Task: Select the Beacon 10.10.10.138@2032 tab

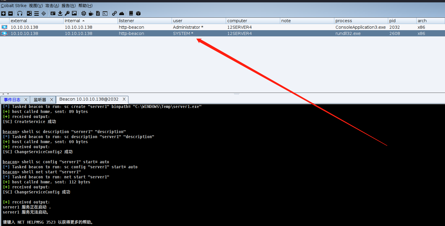Action: [89, 99]
